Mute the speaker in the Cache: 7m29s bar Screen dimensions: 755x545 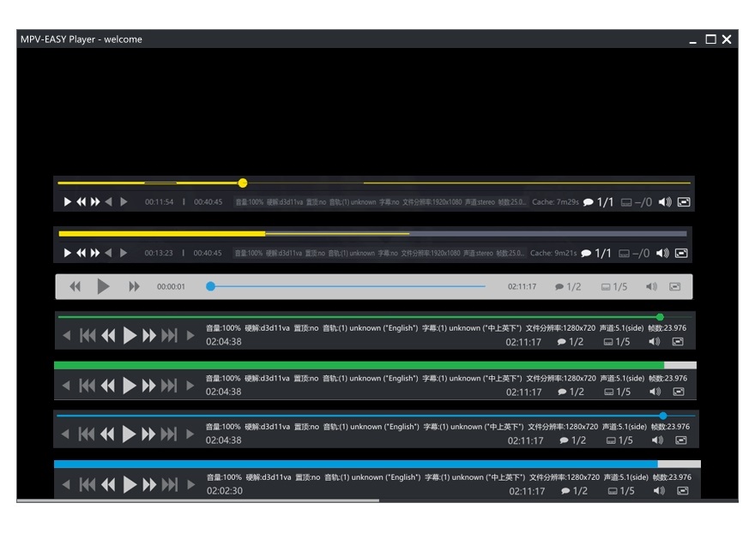click(x=664, y=203)
